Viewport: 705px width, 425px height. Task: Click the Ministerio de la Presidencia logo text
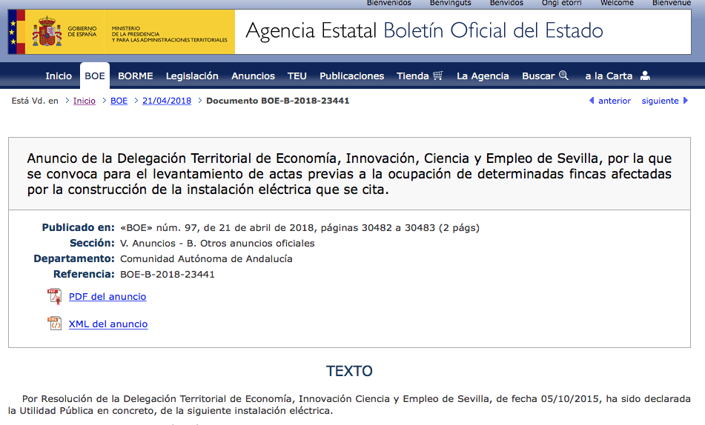click(x=170, y=34)
